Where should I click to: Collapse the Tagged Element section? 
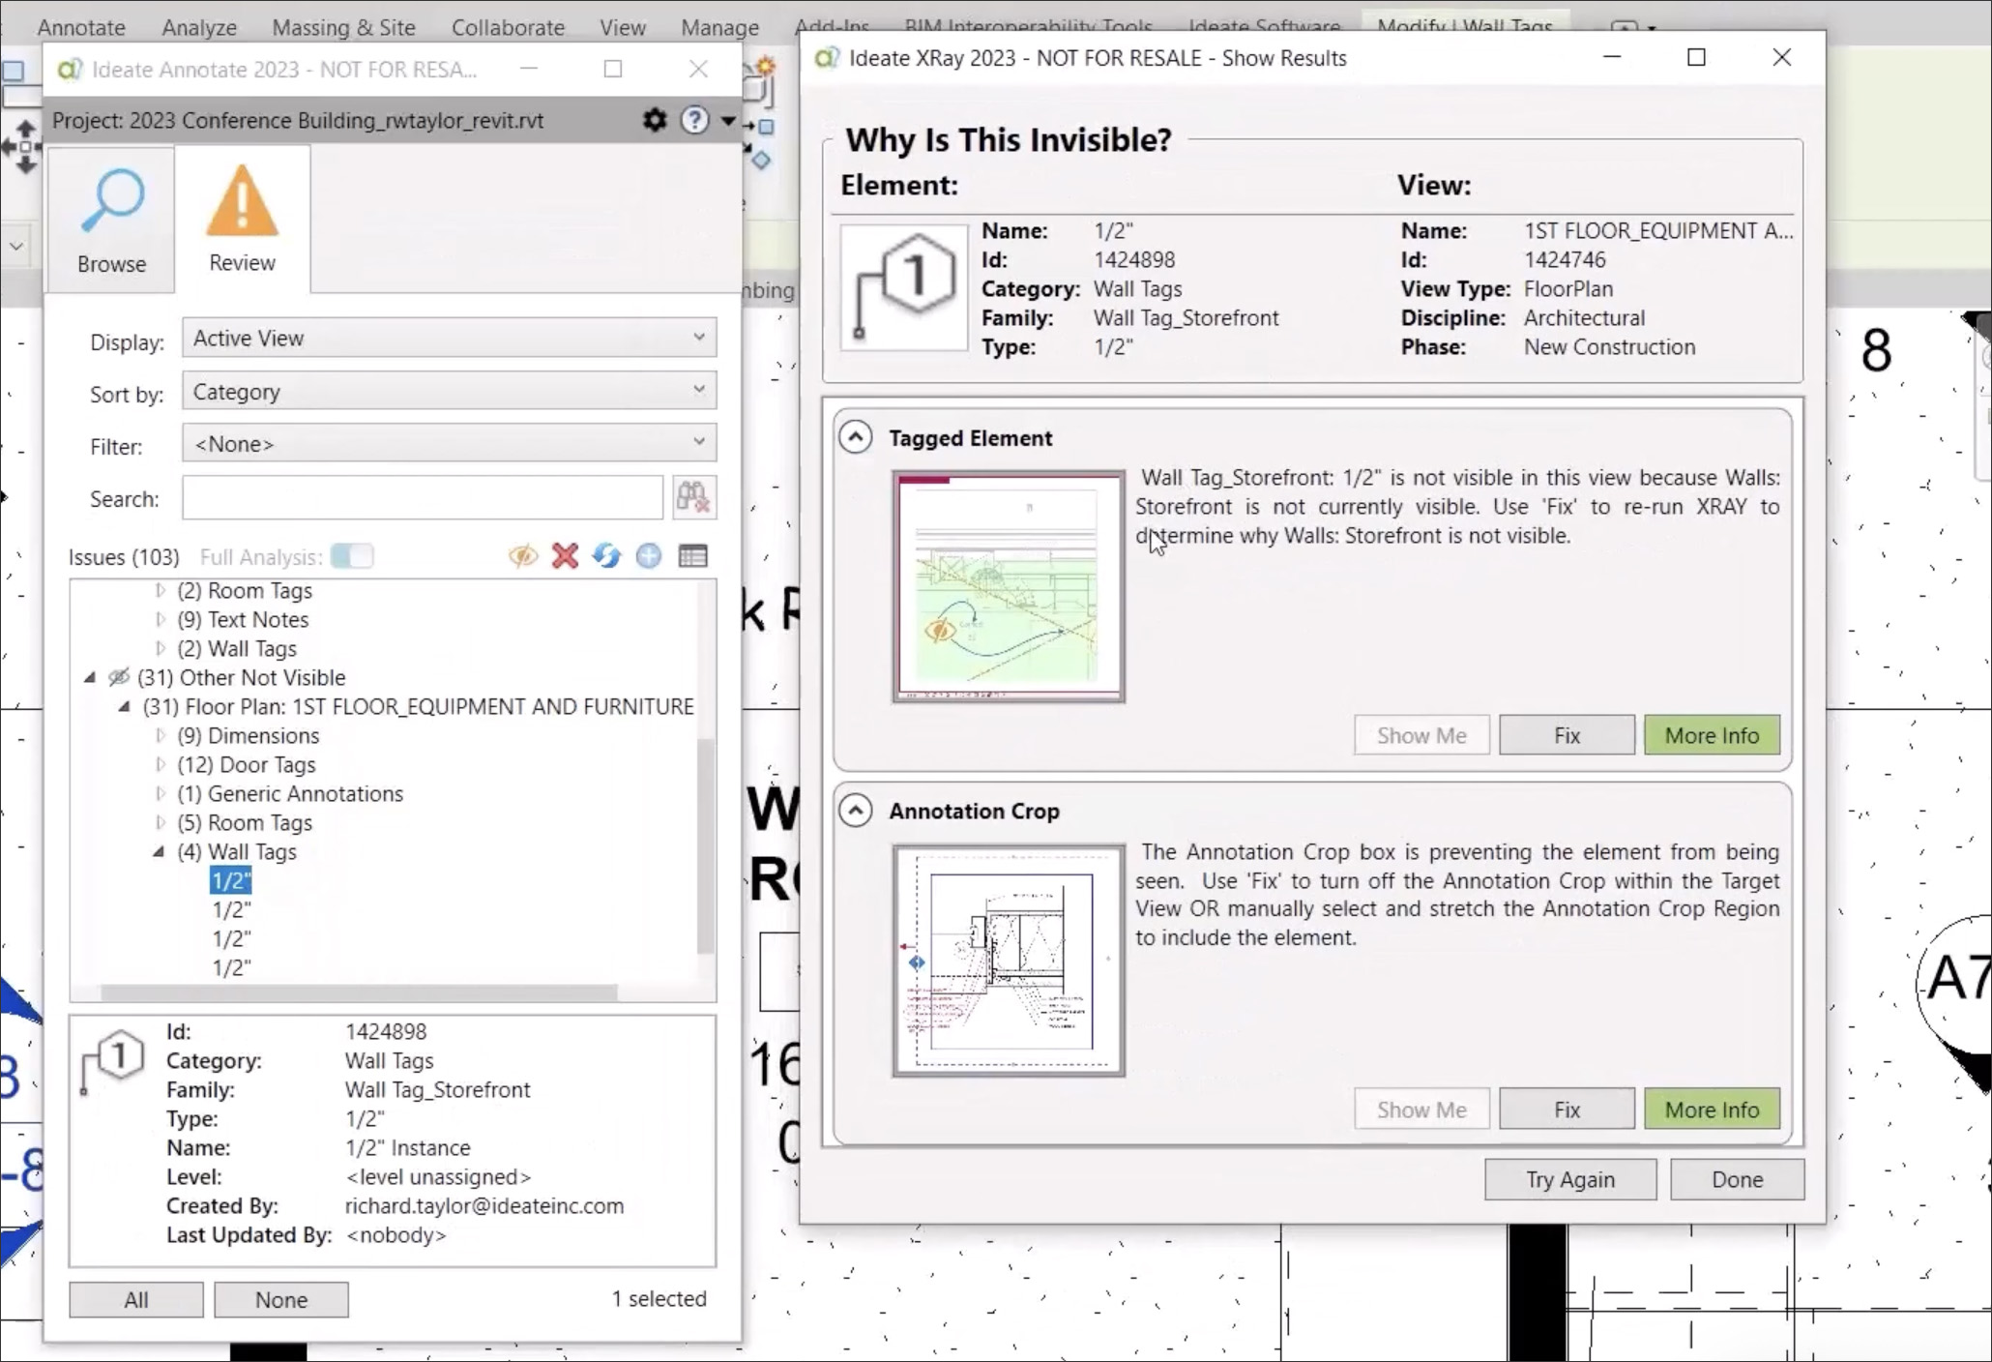click(x=855, y=437)
